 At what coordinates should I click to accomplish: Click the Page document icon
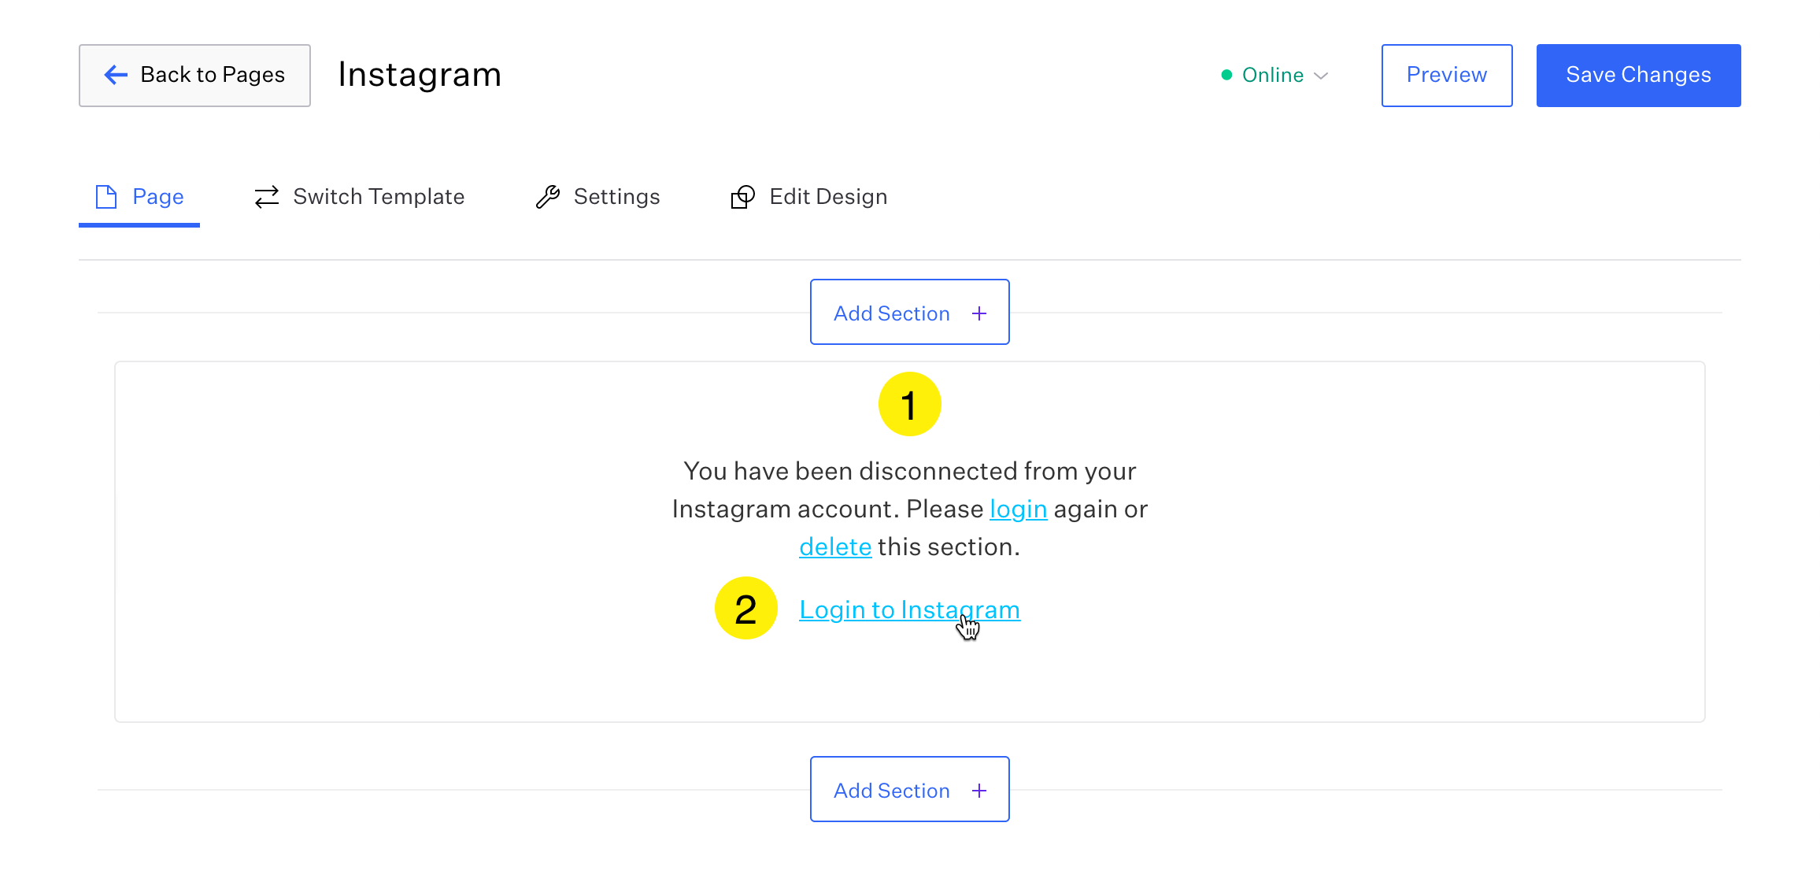coord(106,197)
